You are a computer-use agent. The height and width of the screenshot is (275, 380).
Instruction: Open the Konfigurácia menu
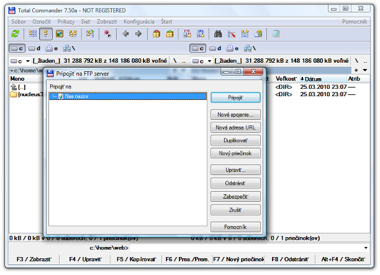click(x=139, y=22)
